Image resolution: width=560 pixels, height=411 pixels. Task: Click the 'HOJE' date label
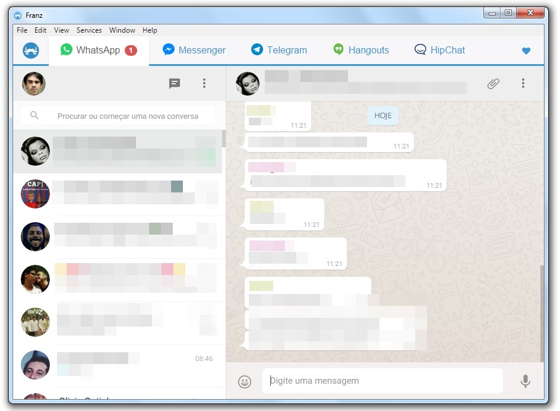pos(383,116)
